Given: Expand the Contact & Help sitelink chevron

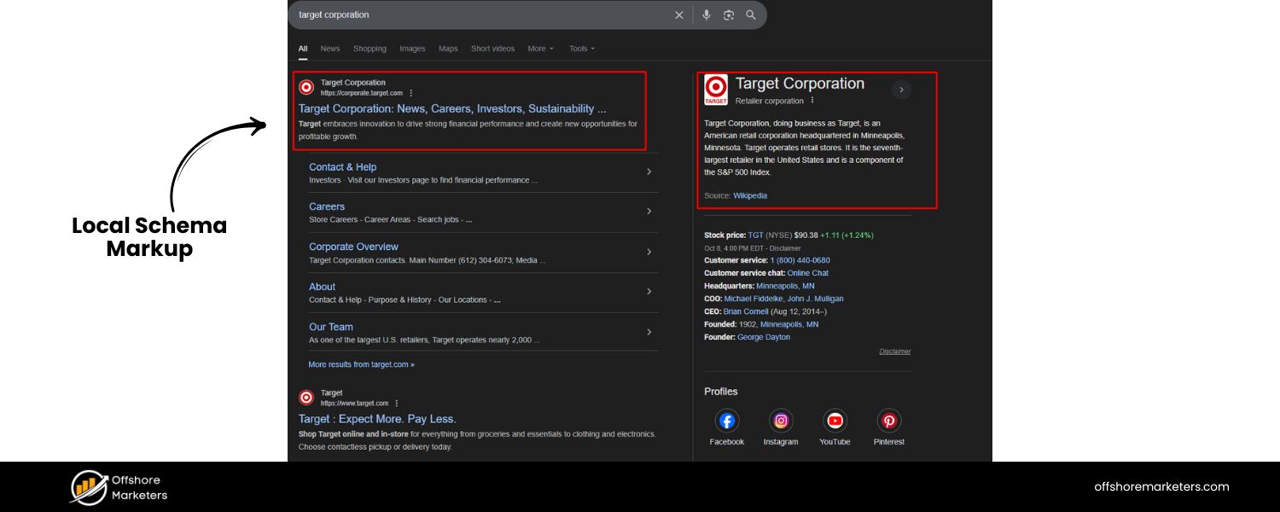Looking at the screenshot, I should point(649,172).
